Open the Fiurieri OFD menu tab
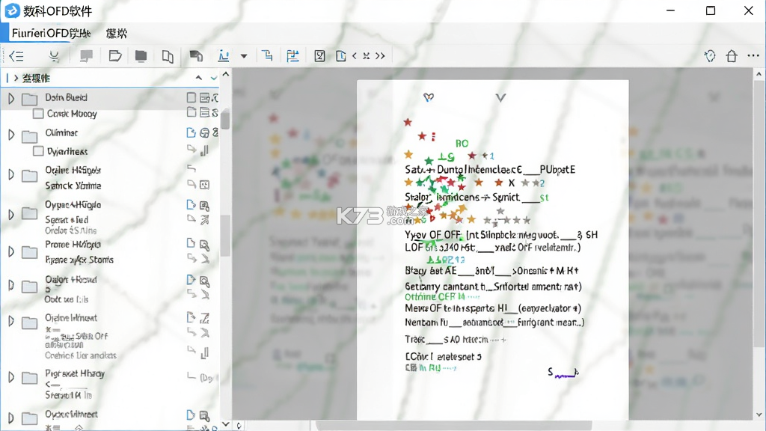The image size is (766, 431). (51, 33)
